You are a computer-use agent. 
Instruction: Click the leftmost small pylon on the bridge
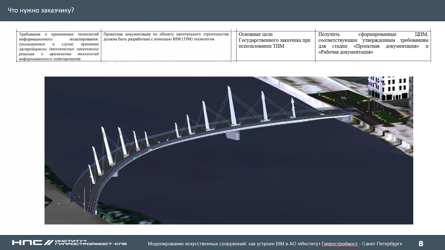(91, 174)
